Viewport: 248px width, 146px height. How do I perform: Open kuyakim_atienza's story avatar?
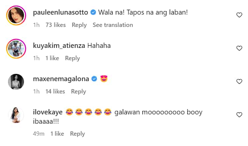[16, 49]
